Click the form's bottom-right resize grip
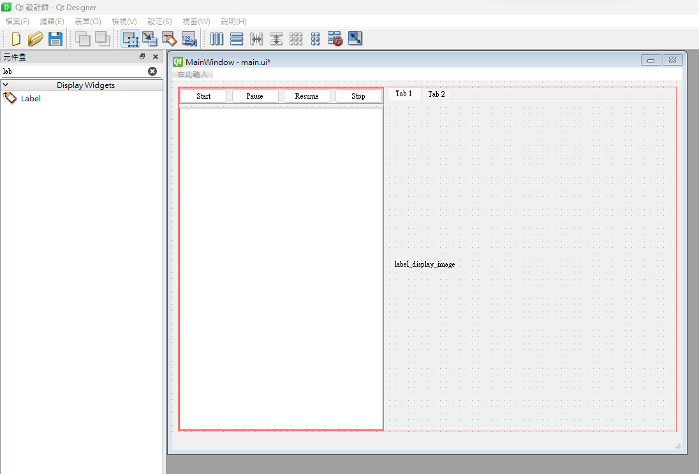Image resolution: width=699 pixels, height=474 pixels. (678, 446)
